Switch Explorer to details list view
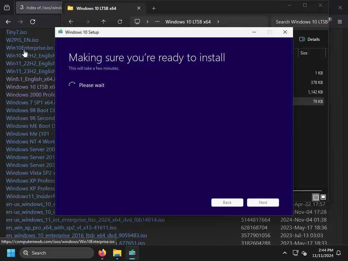Image resolution: width=348 pixels, height=261 pixels. coord(316,197)
